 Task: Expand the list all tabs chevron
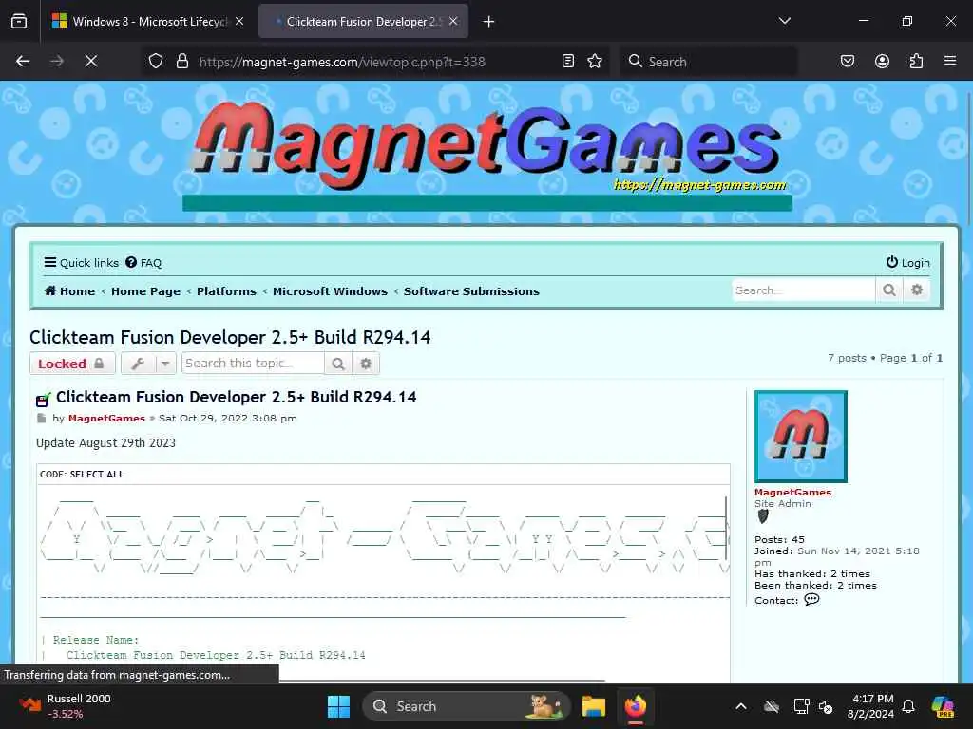coord(784,21)
